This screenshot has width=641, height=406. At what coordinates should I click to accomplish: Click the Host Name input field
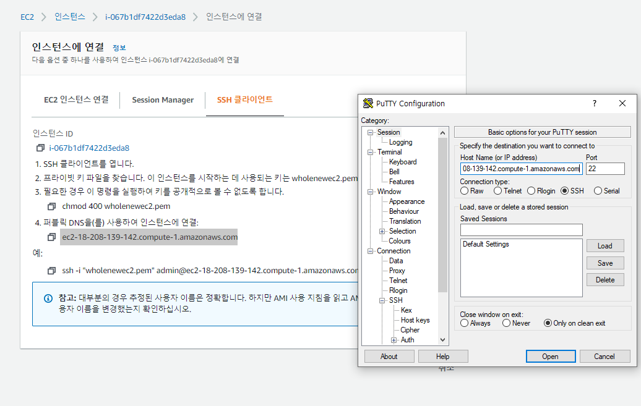521,169
